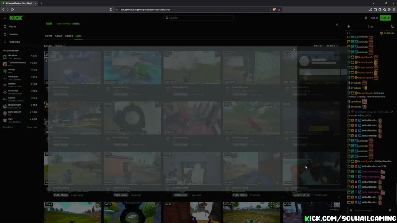Click Show More under Recommended
Screen dimensions: 397x223
pos(8,127)
